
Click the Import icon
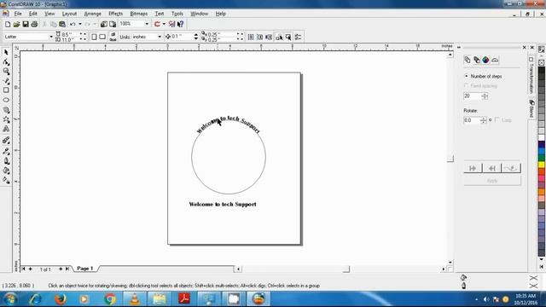pyautogui.click(x=104, y=24)
